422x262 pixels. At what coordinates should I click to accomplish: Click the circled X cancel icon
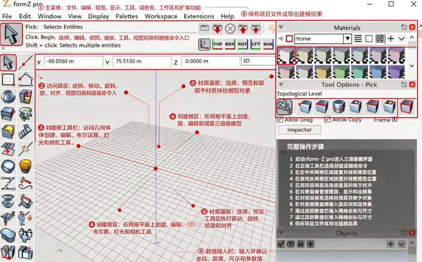point(230,28)
